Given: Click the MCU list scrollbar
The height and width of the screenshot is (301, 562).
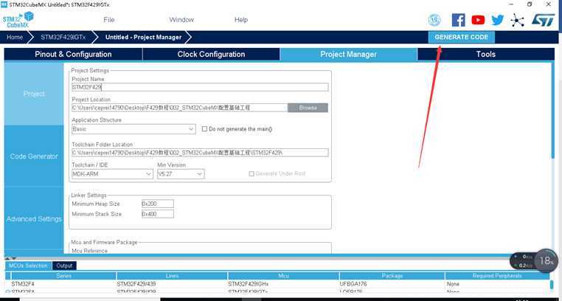Looking at the screenshot, I should [x=552, y=285].
